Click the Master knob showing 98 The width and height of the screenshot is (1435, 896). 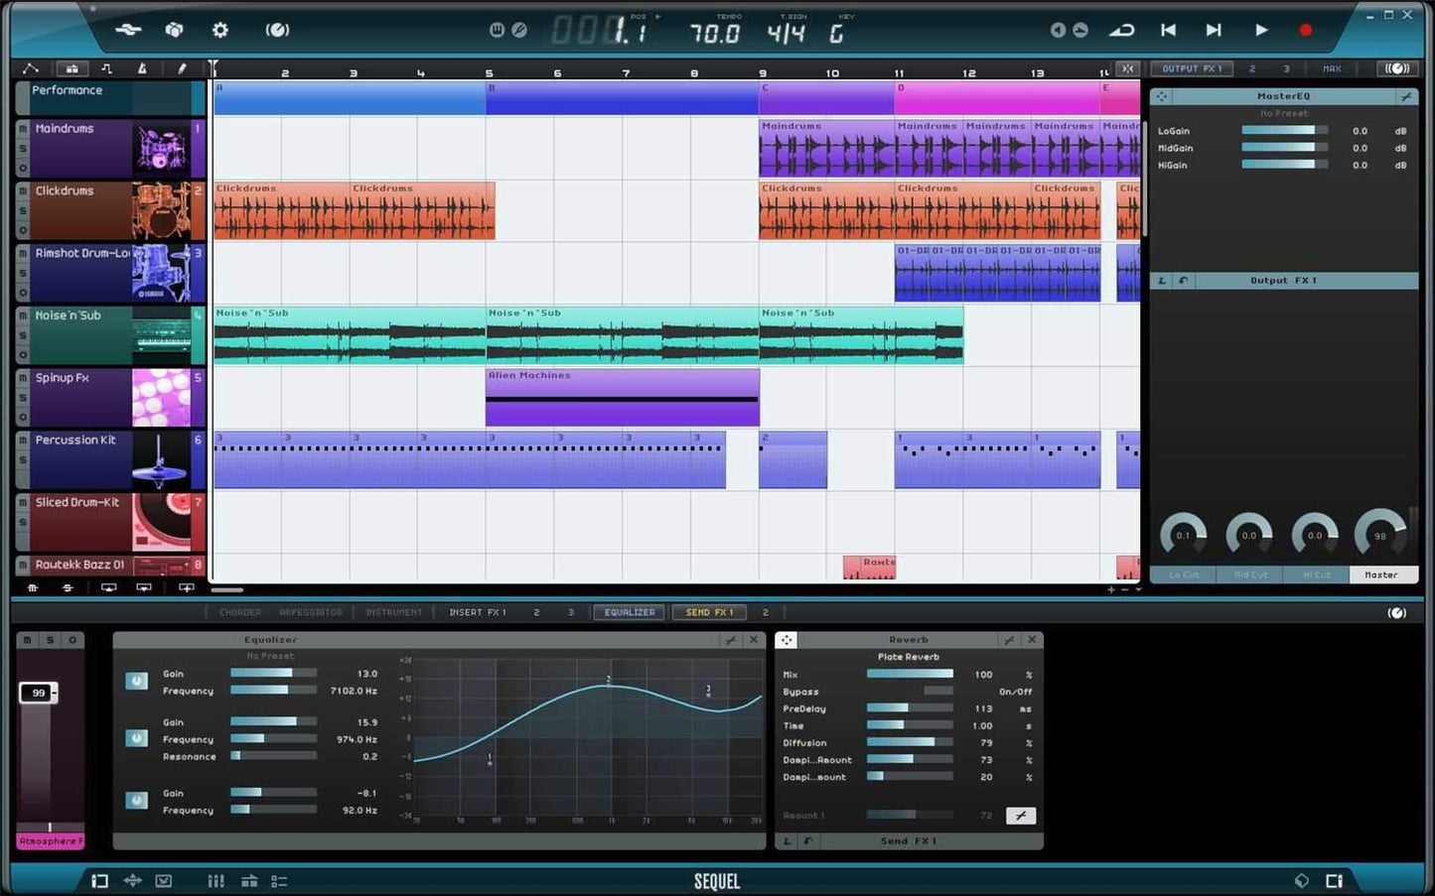click(x=1380, y=534)
